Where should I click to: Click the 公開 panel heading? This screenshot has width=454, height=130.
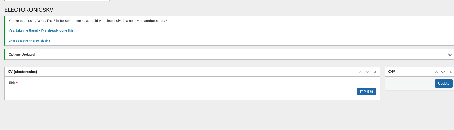(392, 72)
